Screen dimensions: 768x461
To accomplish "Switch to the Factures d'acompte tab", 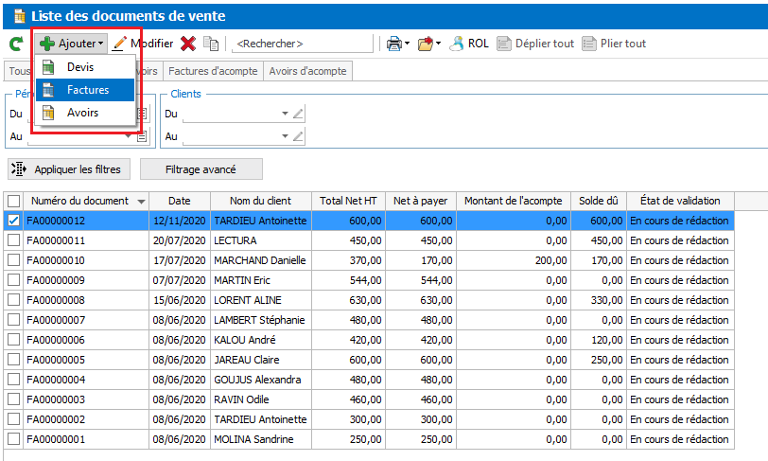I will (213, 71).
